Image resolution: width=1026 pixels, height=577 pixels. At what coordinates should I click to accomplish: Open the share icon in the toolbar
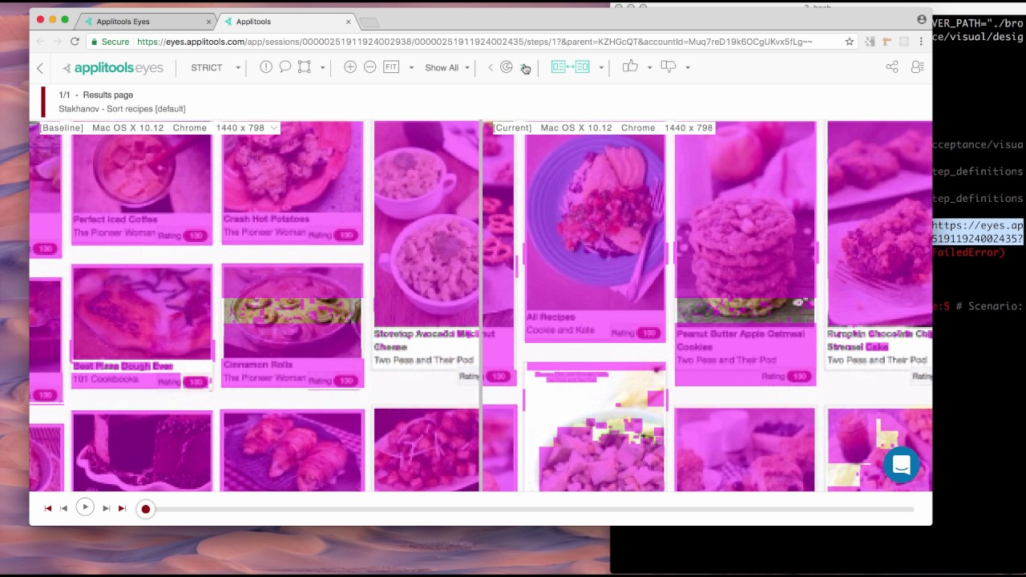[x=891, y=67]
